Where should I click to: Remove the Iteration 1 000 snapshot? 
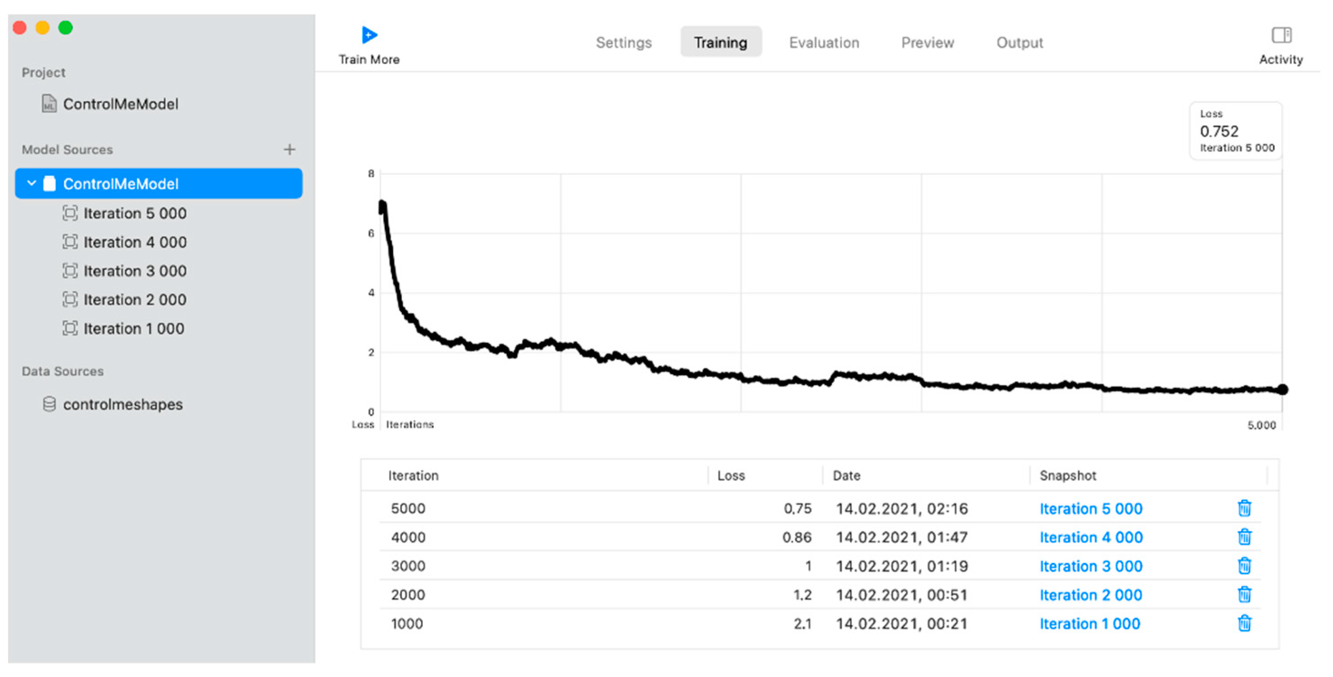[1244, 623]
